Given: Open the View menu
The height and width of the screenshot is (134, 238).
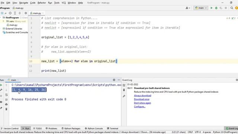Looking at the screenshot, I should pos(15,3).
